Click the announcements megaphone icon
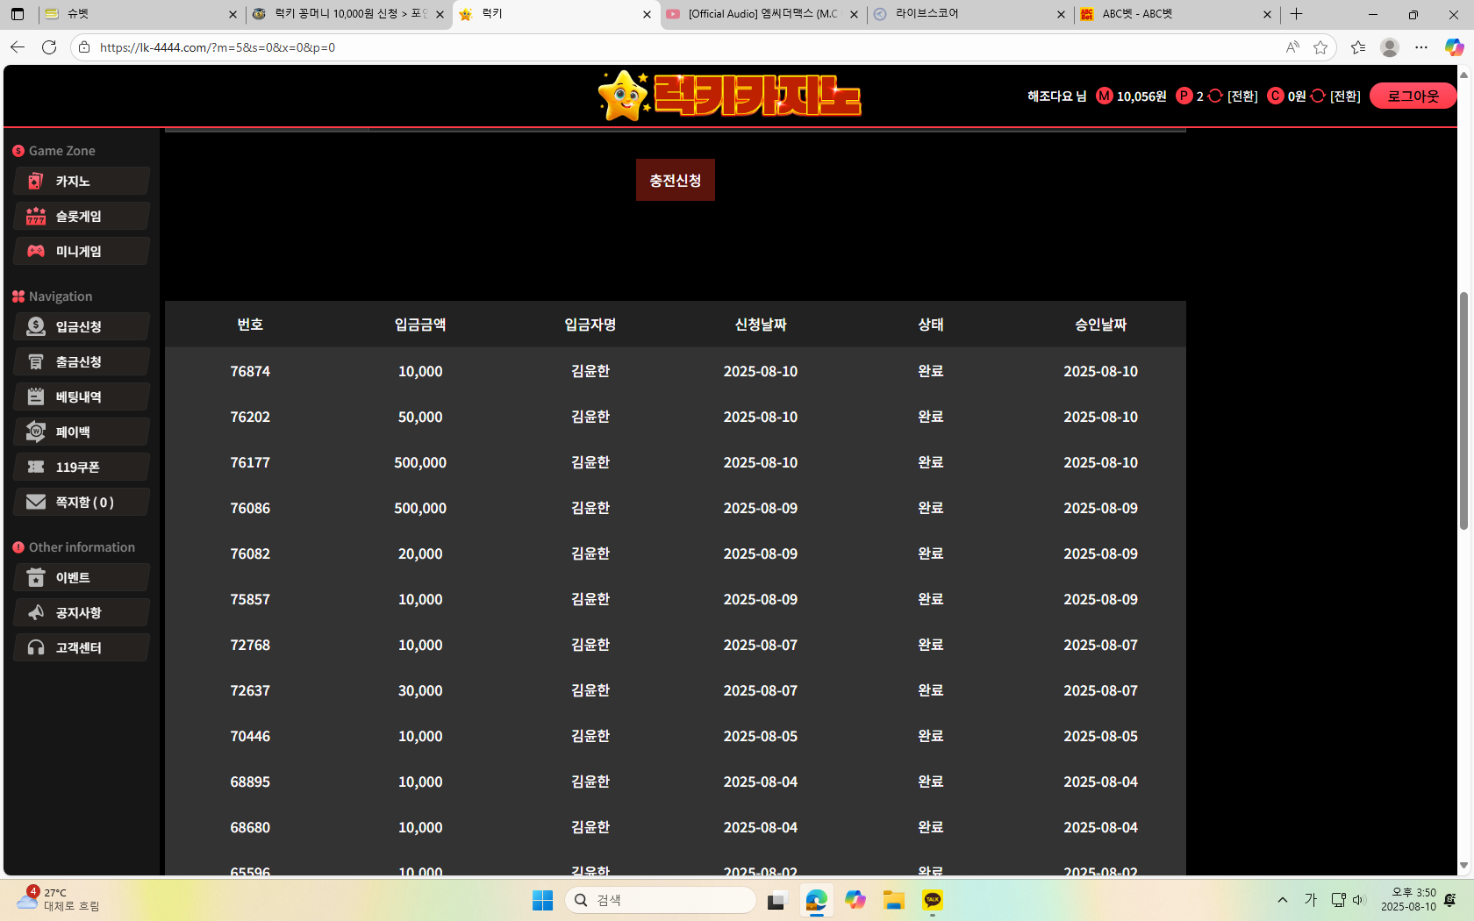The image size is (1474, 921). [x=36, y=613]
